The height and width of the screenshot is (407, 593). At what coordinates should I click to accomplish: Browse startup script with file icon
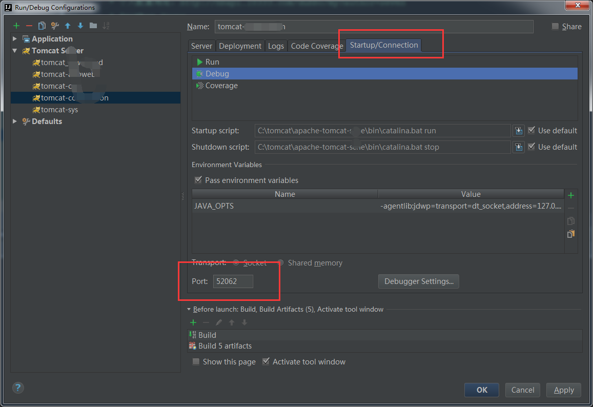(x=519, y=131)
